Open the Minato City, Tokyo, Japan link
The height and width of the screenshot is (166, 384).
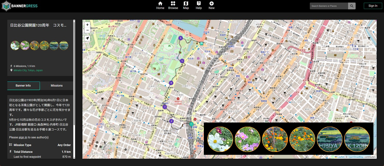point(28,70)
